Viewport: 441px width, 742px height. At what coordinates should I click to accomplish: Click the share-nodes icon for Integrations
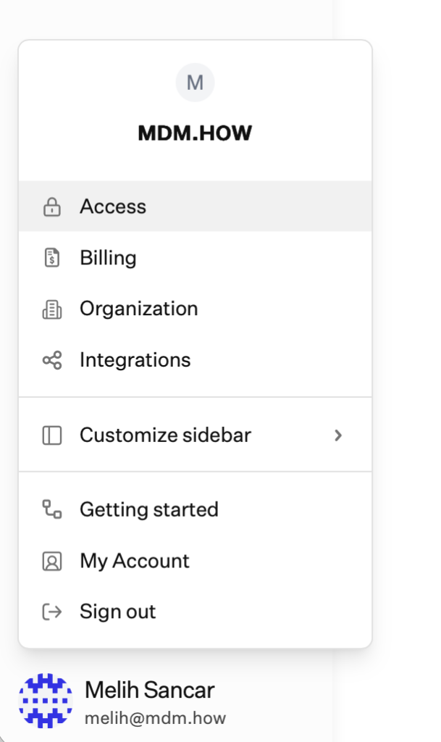point(52,360)
